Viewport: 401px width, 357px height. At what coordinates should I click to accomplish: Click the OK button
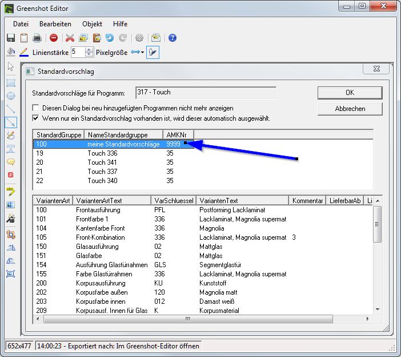point(350,93)
